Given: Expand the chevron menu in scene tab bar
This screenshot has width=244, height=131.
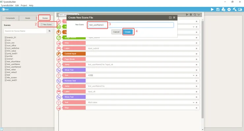Looking at the screenshot, I should 199,15.
